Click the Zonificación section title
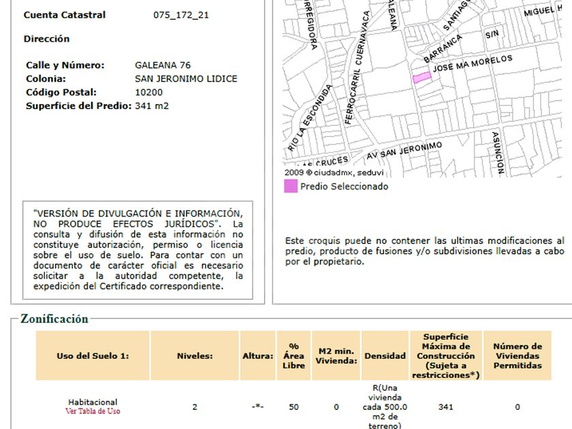572x429 pixels. point(54,319)
